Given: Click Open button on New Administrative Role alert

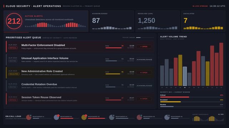Looking at the screenshot, I should coord(144,73).
